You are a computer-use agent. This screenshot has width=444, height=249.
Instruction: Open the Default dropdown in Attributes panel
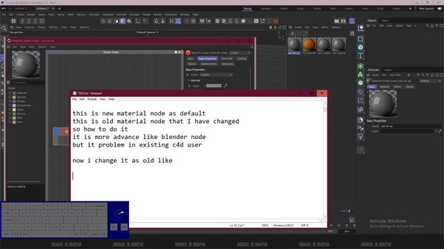pyautogui.click(x=430, y=81)
